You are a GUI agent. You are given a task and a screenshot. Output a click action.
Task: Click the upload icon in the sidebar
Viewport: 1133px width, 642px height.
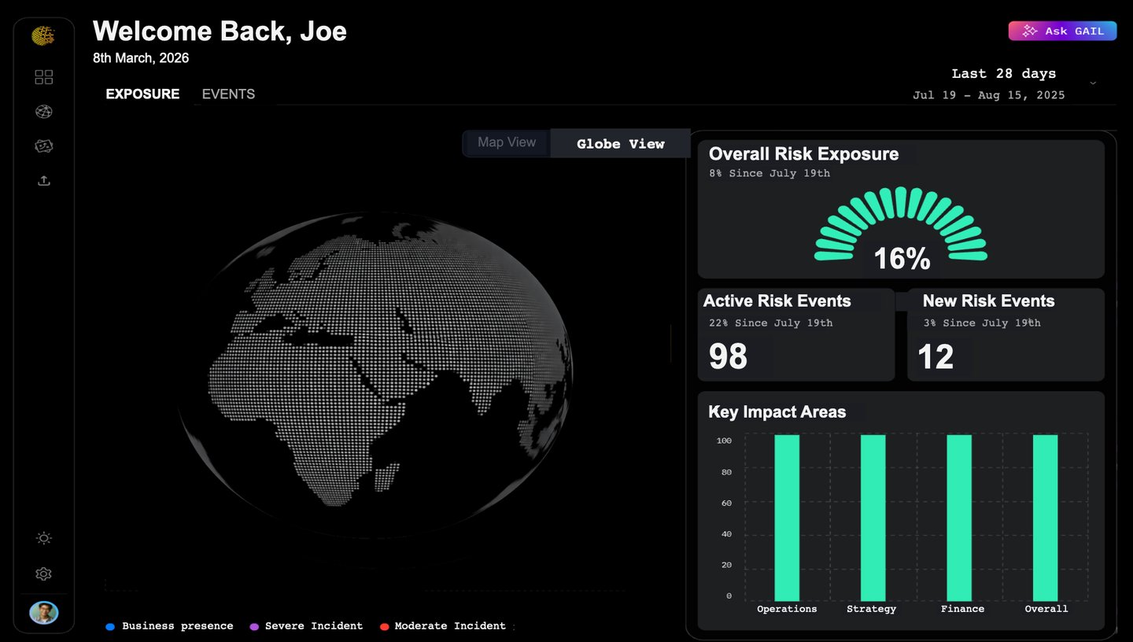(x=44, y=181)
